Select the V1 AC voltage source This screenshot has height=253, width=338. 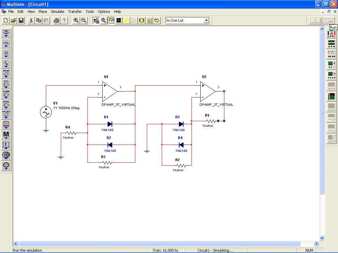pos(46,112)
